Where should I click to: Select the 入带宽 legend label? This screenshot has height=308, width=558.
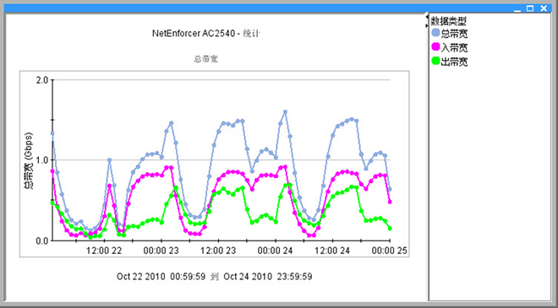[x=454, y=47]
